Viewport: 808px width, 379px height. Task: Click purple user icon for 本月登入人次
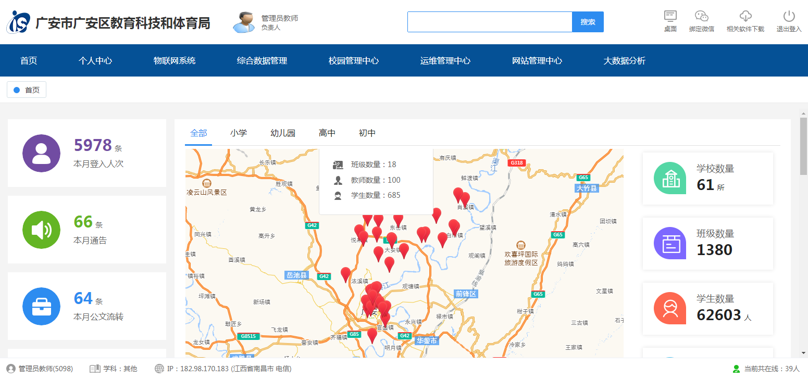[42, 153]
